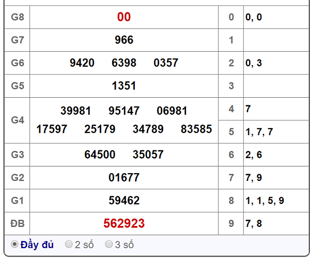This screenshot has width=310, height=259.
Task: Click the G6 number 0357
Action: click(x=166, y=63)
